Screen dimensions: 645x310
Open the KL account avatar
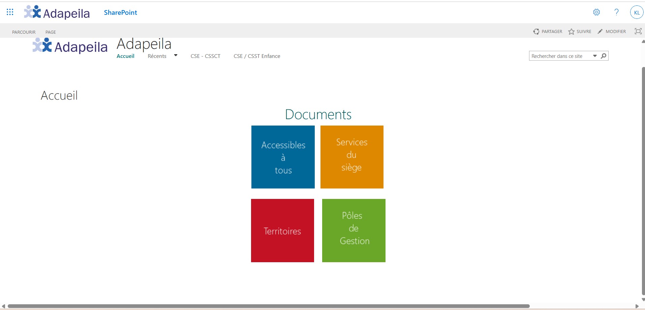pyautogui.click(x=637, y=12)
